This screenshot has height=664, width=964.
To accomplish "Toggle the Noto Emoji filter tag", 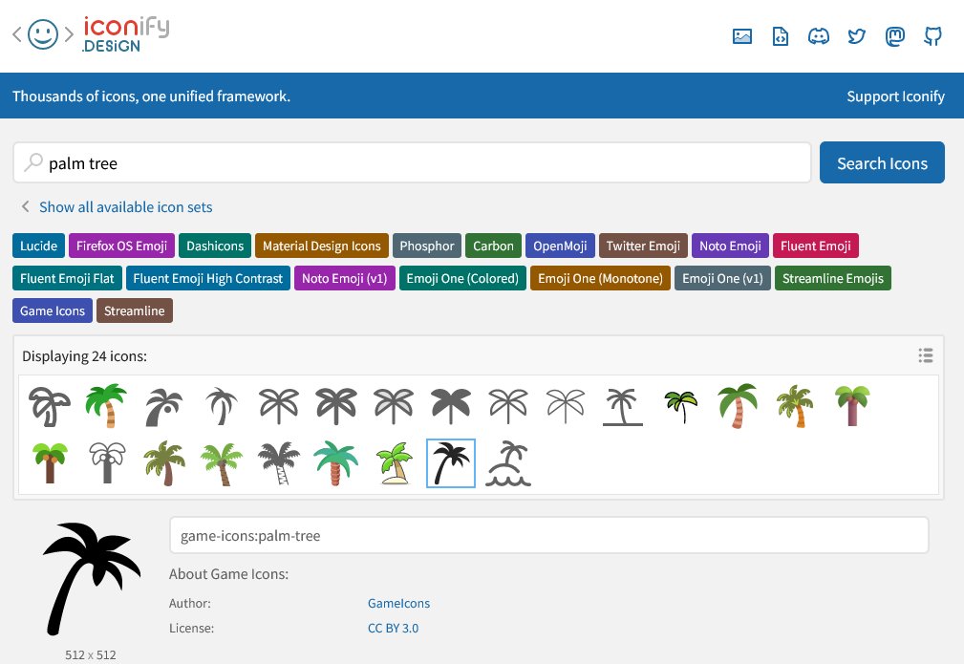I will tap(730, 246).
